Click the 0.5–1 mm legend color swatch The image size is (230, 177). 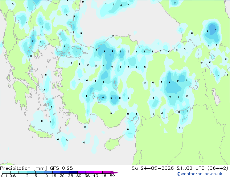point(15,172)
